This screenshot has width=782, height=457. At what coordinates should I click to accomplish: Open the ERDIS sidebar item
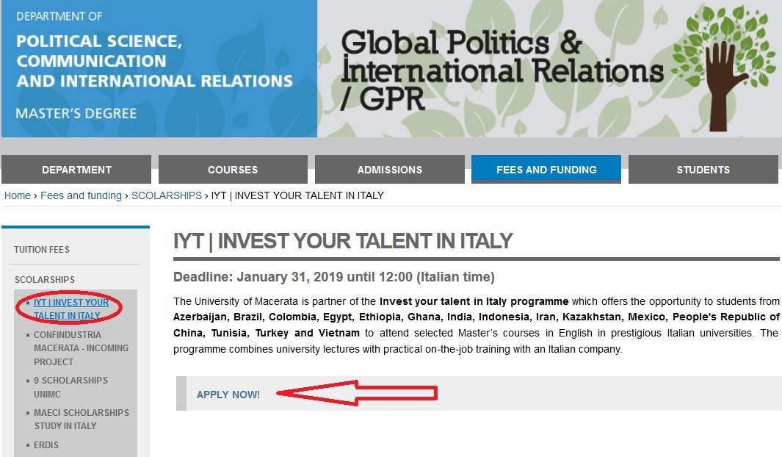coord(46,445)
